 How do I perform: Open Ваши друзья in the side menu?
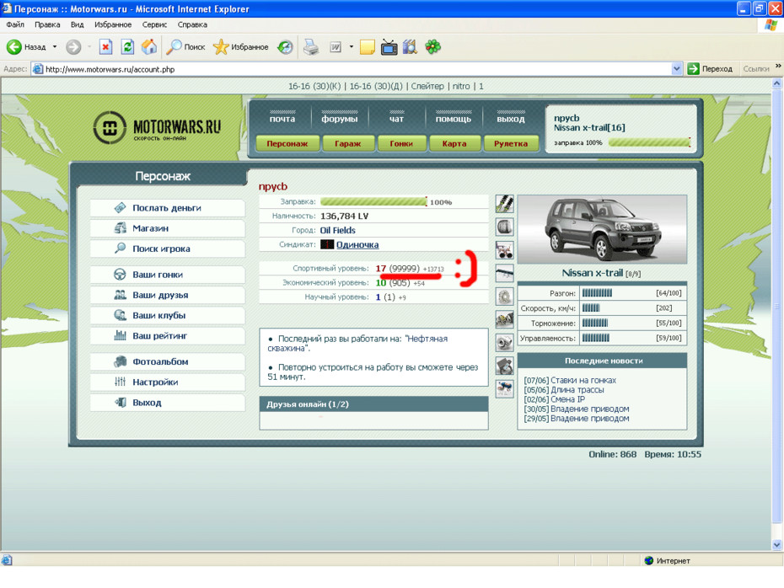168,295
